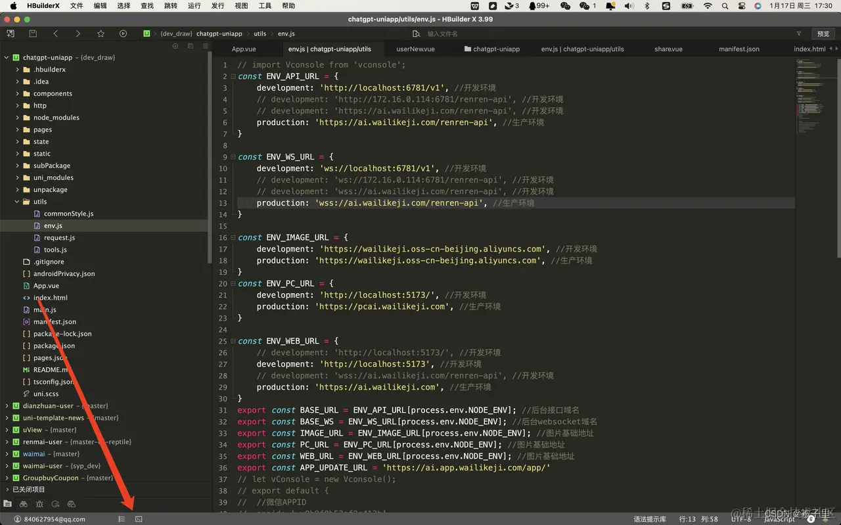
Task: Open debug bug icon at sidebar bottom
Action: coord(39,504)
